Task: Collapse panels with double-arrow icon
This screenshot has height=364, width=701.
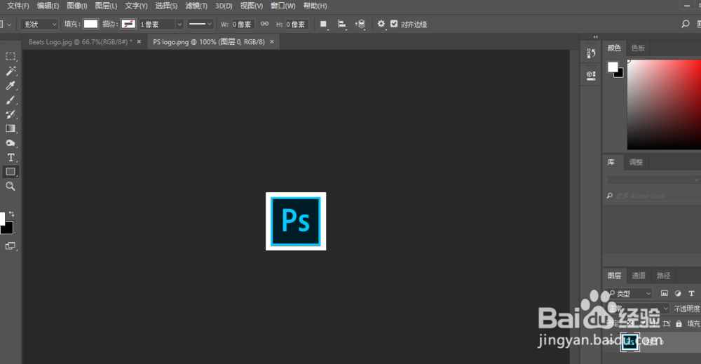Action: click(595, 36)
